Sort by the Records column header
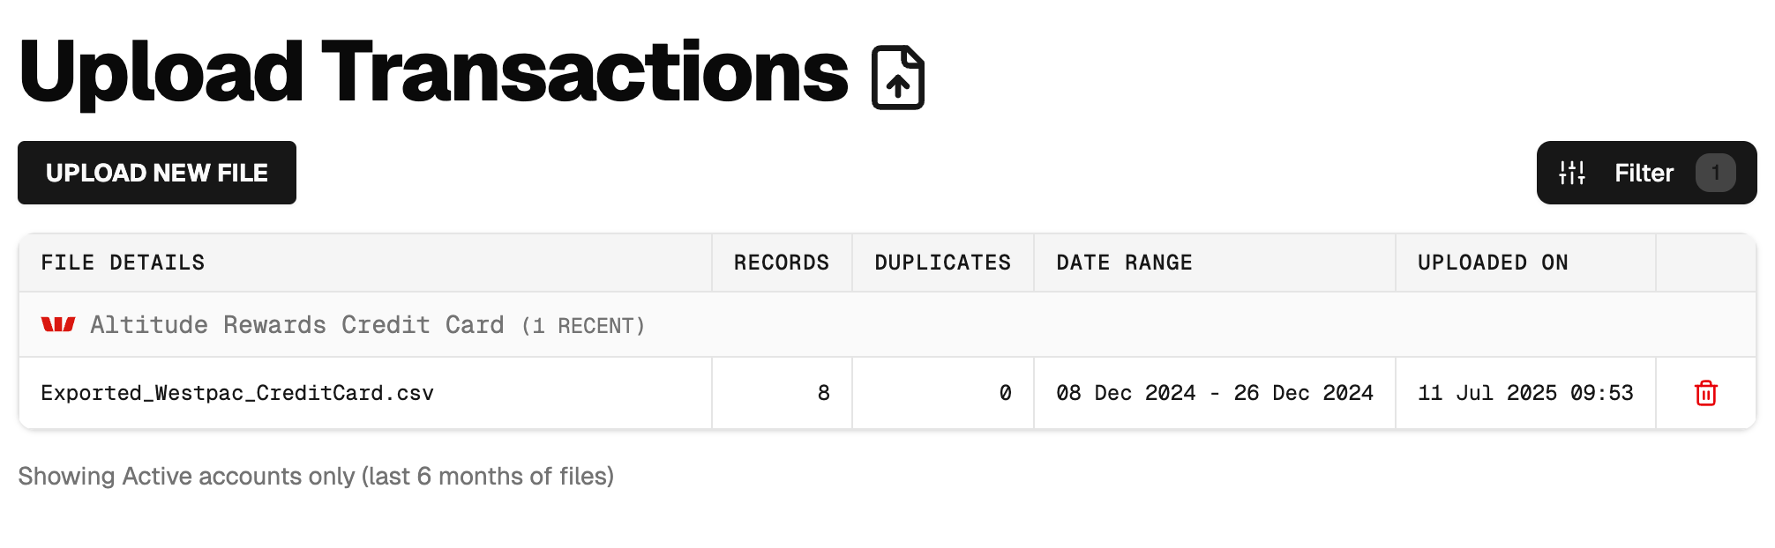The height and width of the screenshot is (548, 1775). [781, 263]
